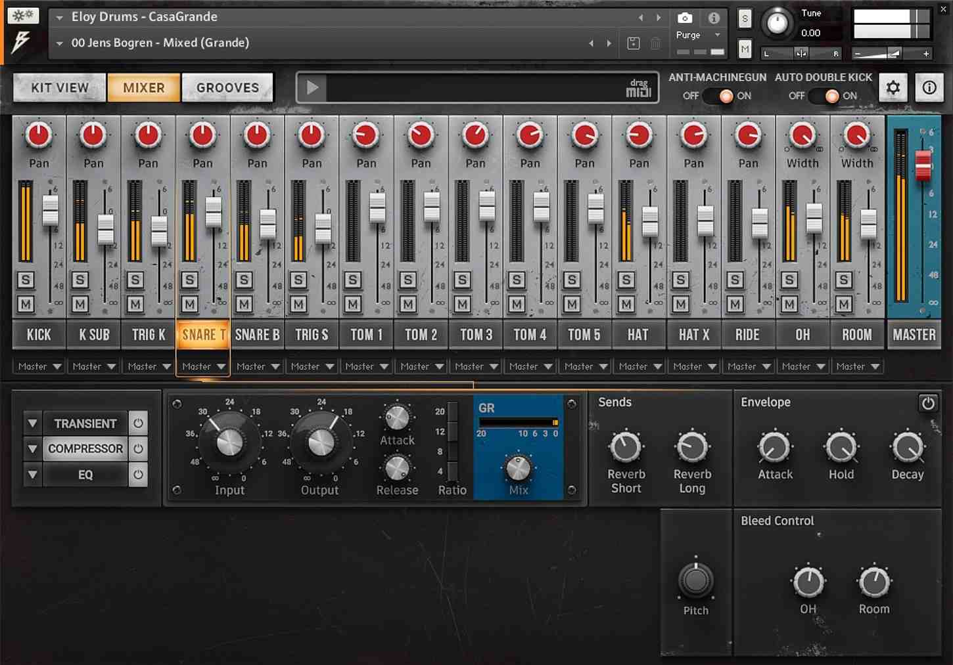Solo the KICK channel

(x=26, y=280)
